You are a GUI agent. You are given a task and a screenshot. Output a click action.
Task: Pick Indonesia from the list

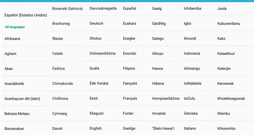192,53
